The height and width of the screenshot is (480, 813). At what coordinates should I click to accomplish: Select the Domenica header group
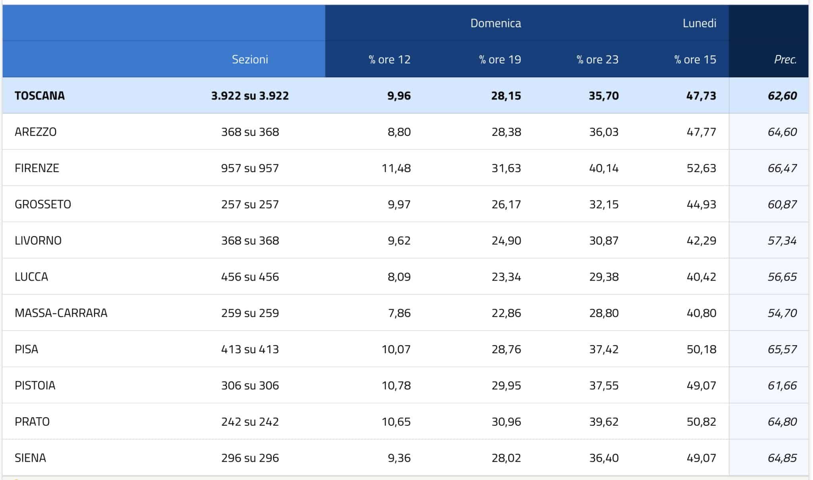click(x=495, y=23)
